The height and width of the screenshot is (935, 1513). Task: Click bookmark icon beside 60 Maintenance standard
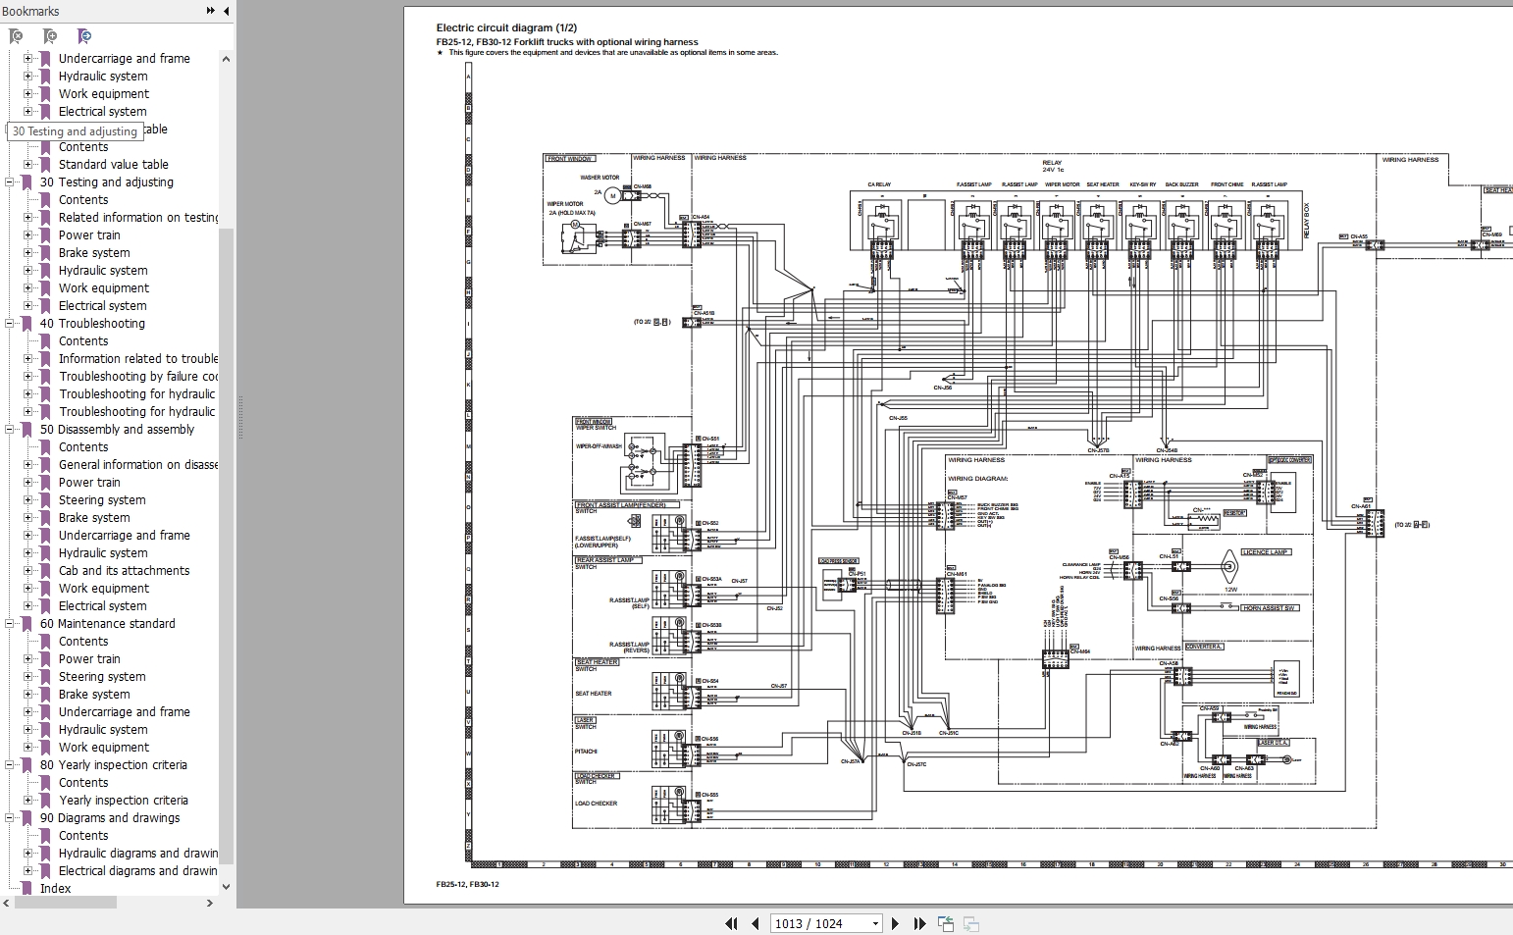pos(26,624)
